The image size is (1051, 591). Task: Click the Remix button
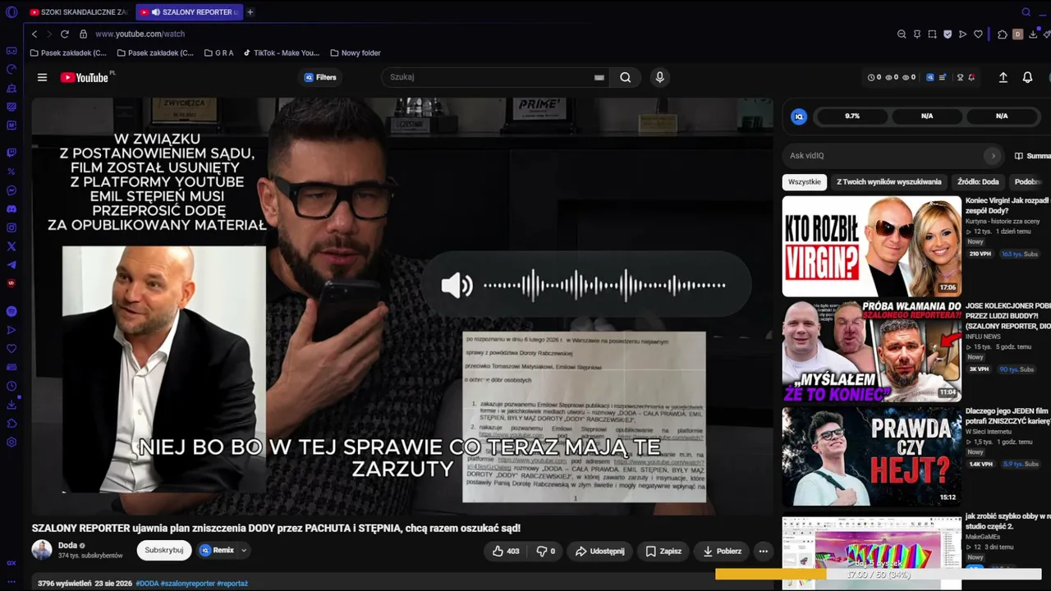217,550
